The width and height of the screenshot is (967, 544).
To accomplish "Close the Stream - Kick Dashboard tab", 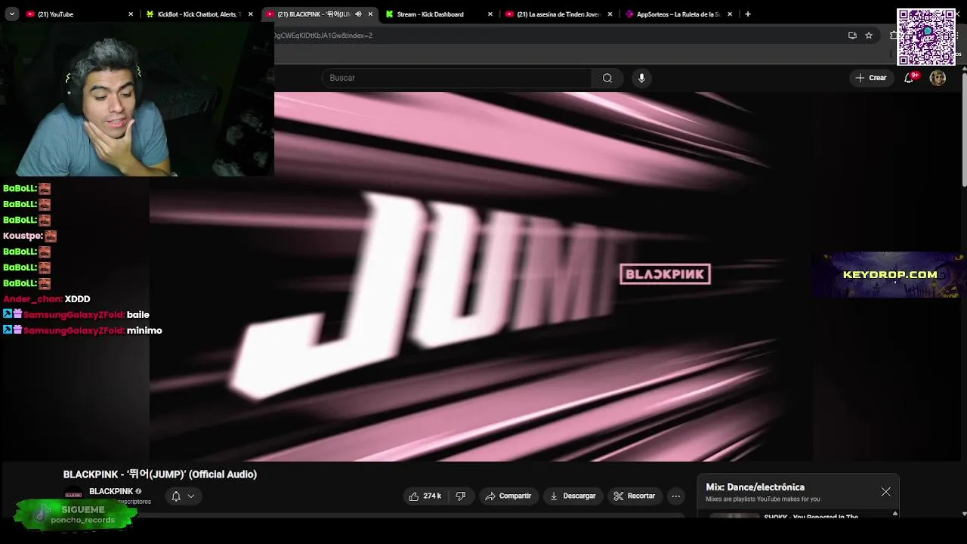I will coord(490,14).
